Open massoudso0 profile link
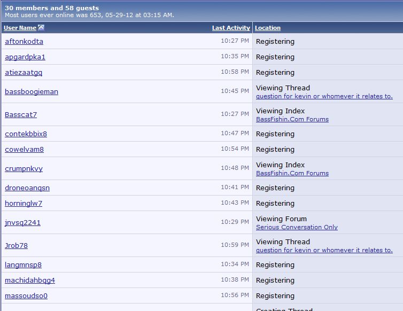Viewport: 403px width, 311px height. click(26, 296)
